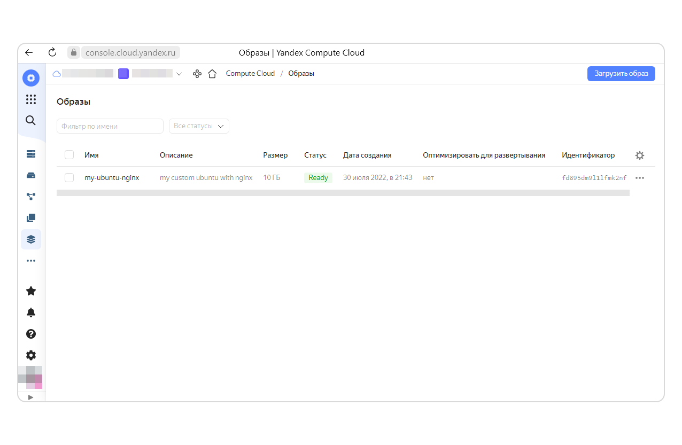This screenshot has height=445, width=682.
Task: Open the sidebar settings gear icon
Action: point(31,355)
